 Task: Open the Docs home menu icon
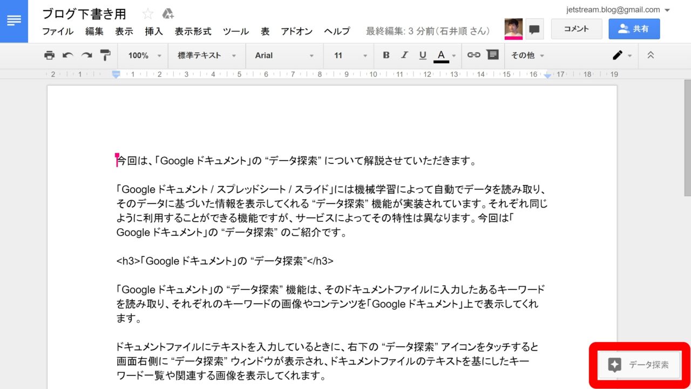tap(14, 21)
